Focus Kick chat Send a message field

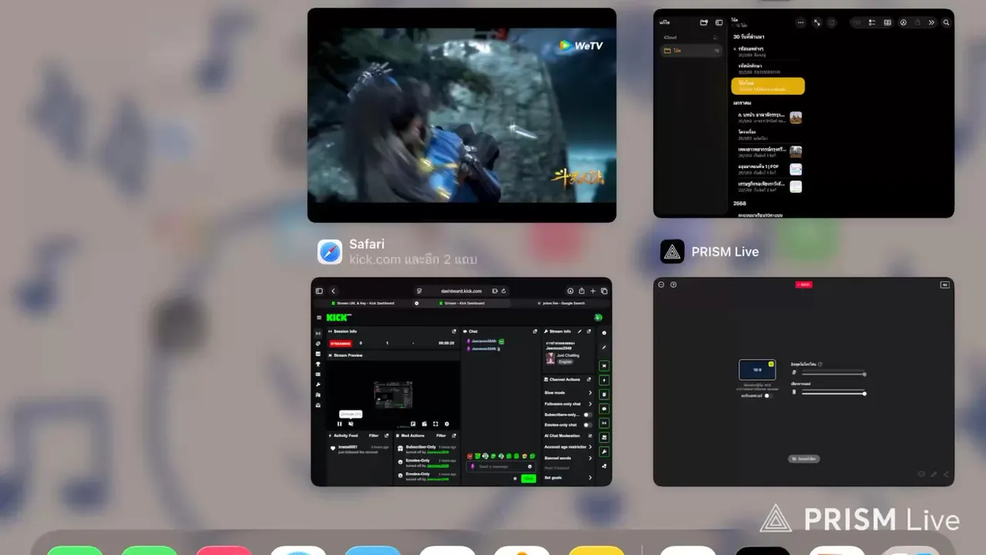(501, 466)
